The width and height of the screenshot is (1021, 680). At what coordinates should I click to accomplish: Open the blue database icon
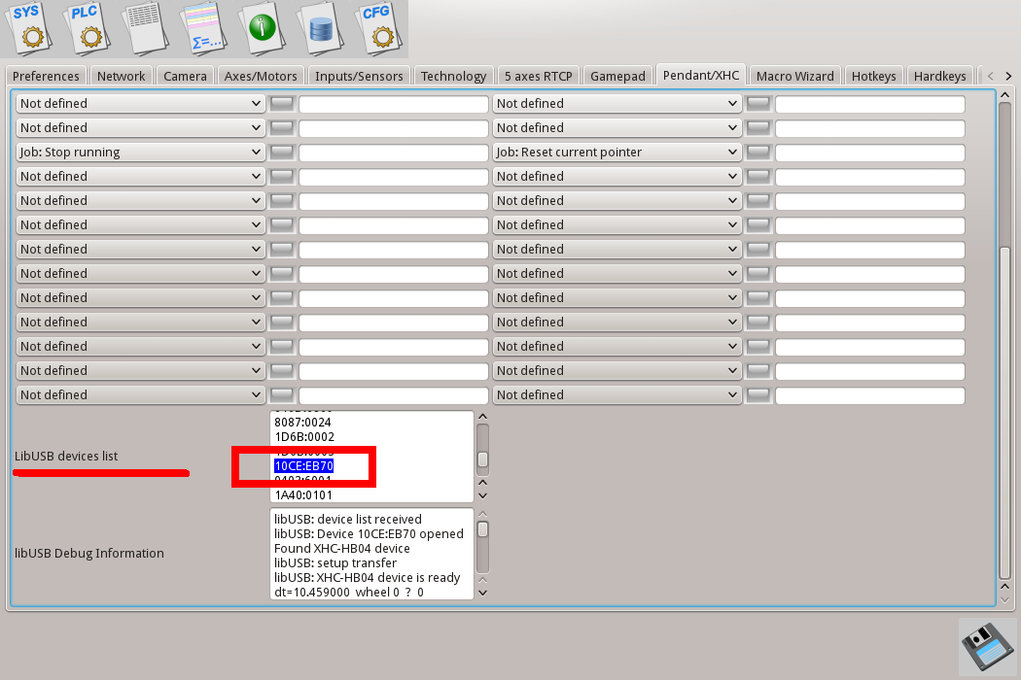[320, 28]
